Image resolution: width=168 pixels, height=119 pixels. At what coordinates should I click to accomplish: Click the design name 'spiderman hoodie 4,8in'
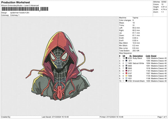[x=20, y=13]
